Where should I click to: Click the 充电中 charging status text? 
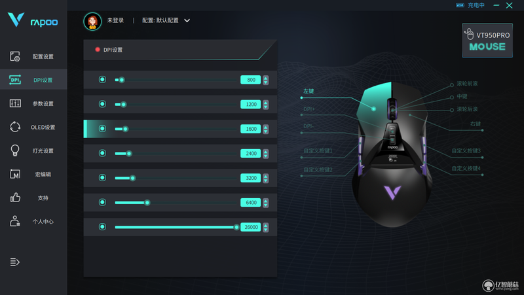(x=476, y=5)
